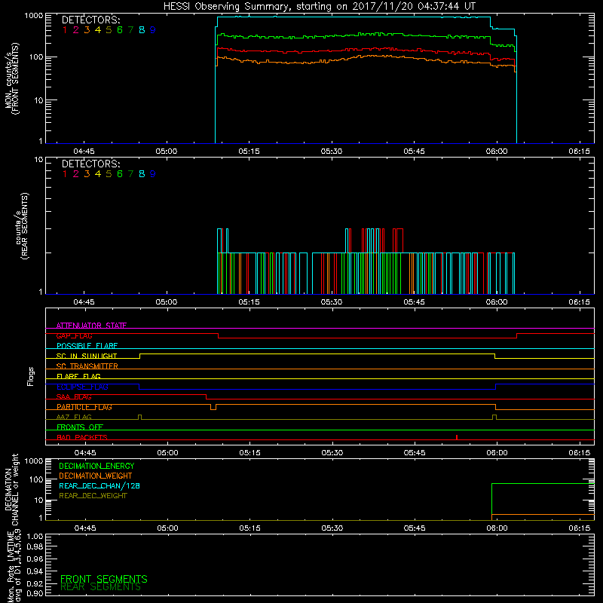Image resolution: width=603 pixels, height=603 pixels.
Task: Click detector 5 in the front segments legend
Action: [109, 30]
